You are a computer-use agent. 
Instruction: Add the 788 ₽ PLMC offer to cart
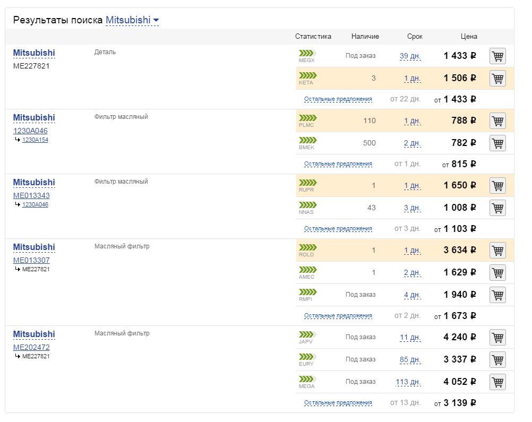[x=497, y=121]
